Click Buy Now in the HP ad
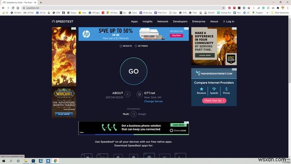Image resolution: width=291 pixels, height=164 pixels. click(176, 35)
